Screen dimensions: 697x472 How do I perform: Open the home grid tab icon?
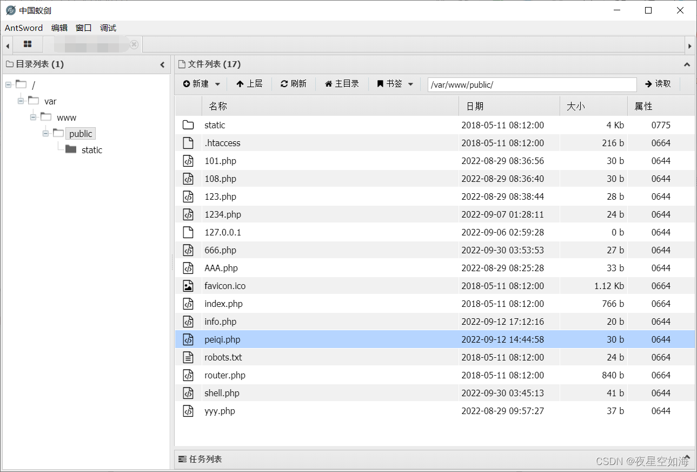tap(28, 44)
